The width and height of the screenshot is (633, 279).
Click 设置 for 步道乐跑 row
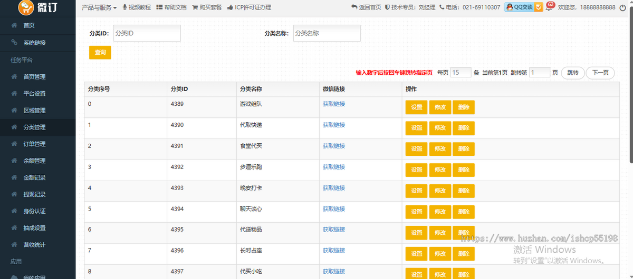point(417,170)
